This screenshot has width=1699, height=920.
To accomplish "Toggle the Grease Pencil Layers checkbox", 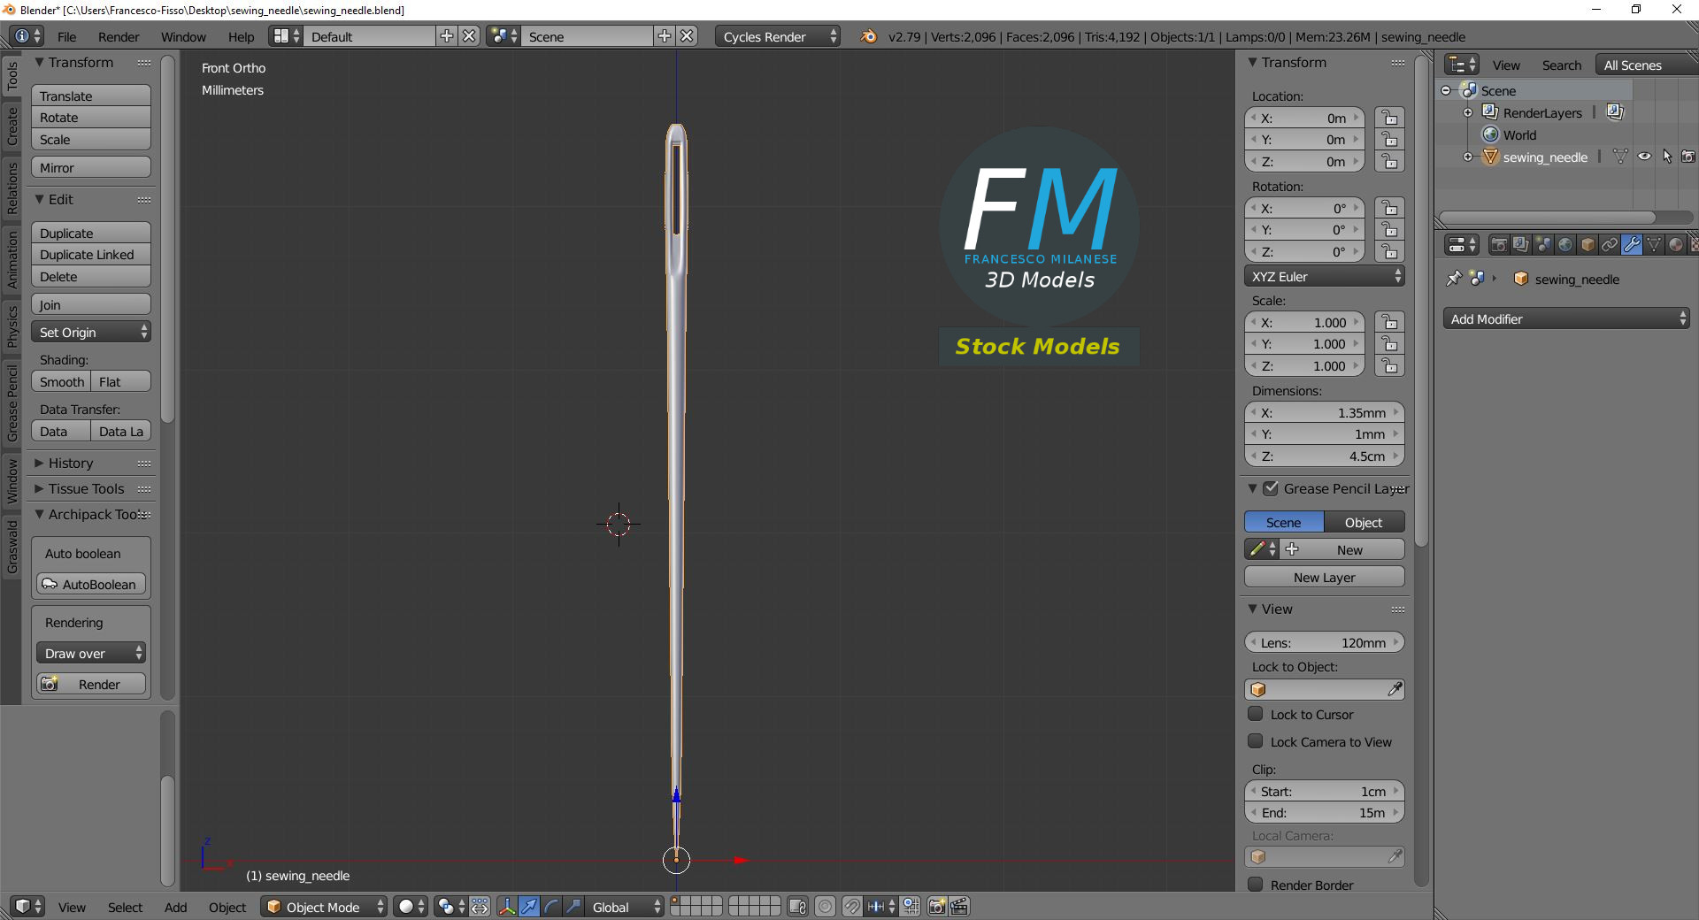I will [x=1271, y=488].
